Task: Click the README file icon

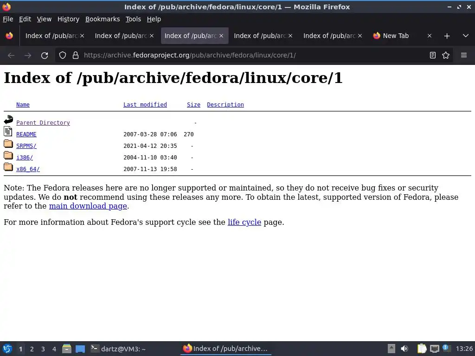Action: 8,131
